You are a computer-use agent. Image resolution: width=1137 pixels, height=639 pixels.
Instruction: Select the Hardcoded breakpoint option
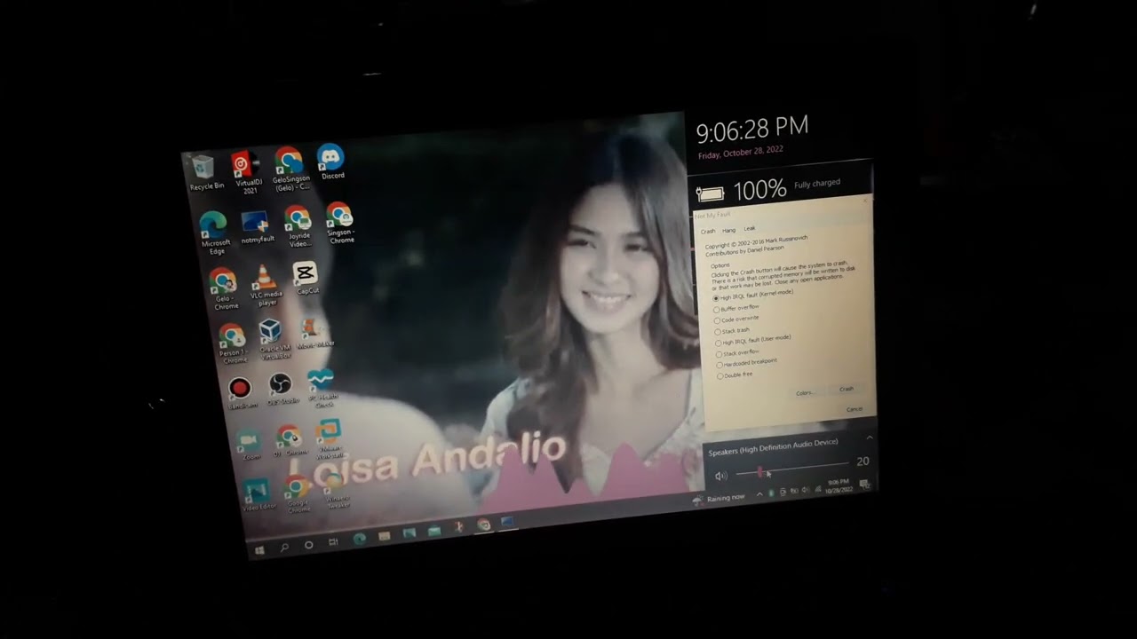coord(748,363)
